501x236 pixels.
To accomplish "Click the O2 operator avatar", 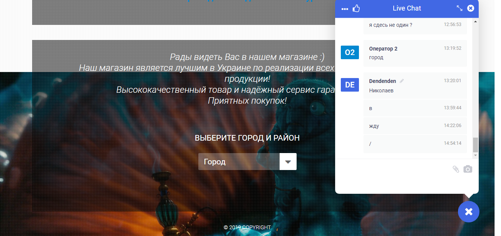I will click(350, 52).
